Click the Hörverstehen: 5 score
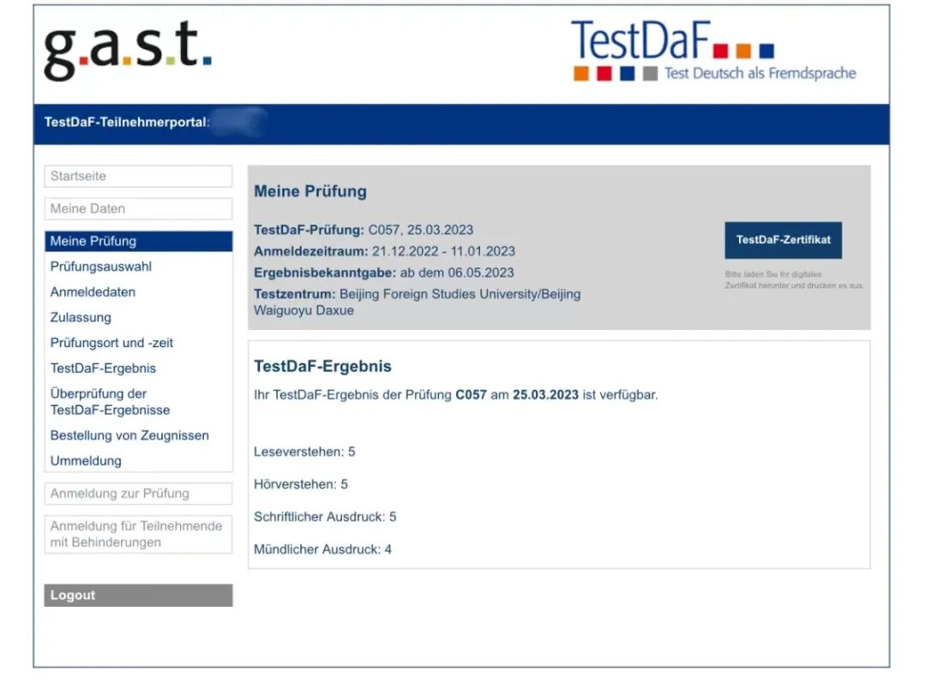Viewport: 926px width, 696px height. pos(301,484)
